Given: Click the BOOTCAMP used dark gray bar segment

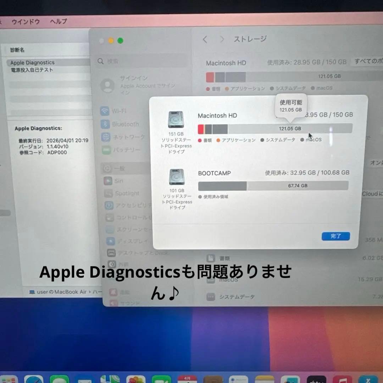Looking at the screenshot, I should [x=222, y=186].
